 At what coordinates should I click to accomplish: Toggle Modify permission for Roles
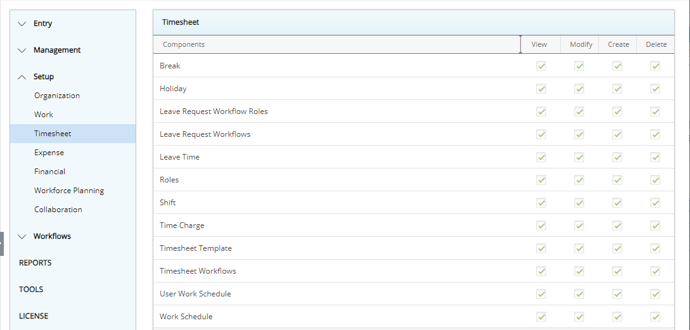point(579,180)
